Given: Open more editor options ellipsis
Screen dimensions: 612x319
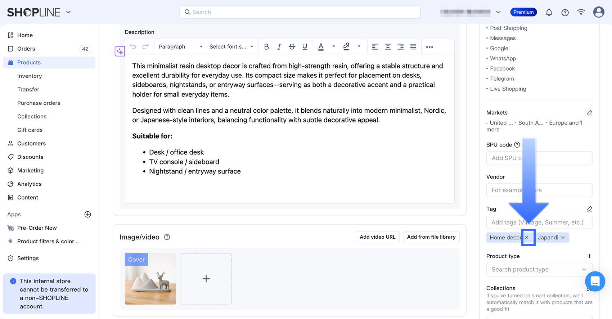Looking at the screenshot, I should (429, 47).
